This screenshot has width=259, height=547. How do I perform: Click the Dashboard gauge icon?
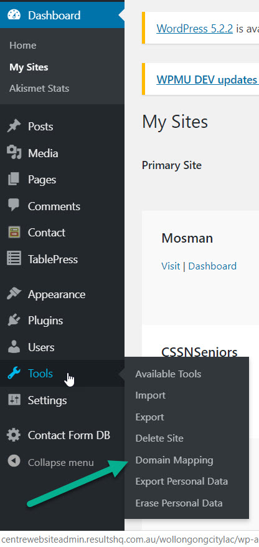[14, 16]
